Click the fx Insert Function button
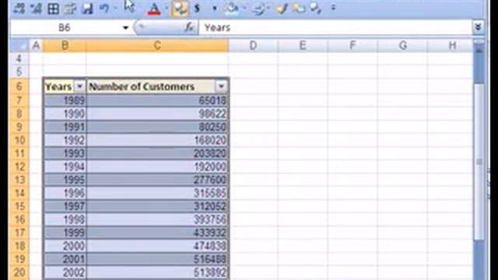Viewport: 498px width, 280px height. coord(190,28)
